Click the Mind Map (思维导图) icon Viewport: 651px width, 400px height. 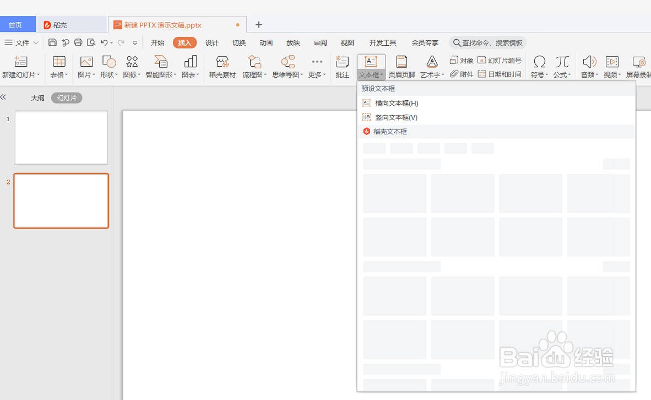(x=287, y=62)
